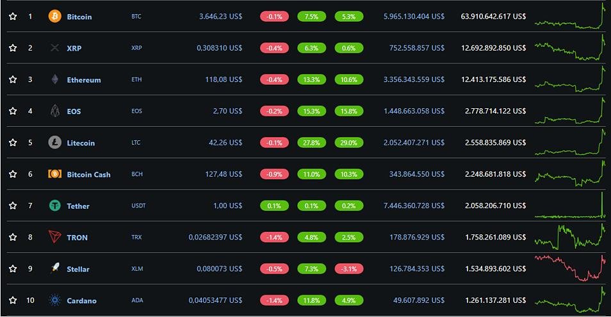Click the Ethereum diamond logo
This screenshot has width=611, height=317.
[55, 79]
